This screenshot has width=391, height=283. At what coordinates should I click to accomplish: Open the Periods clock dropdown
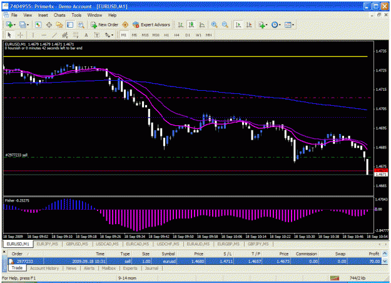click(276, 24)
